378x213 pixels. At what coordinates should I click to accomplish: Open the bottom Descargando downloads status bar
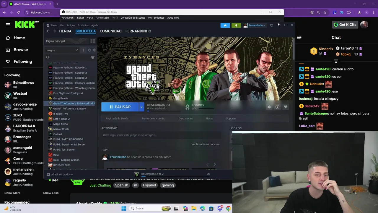172,174
